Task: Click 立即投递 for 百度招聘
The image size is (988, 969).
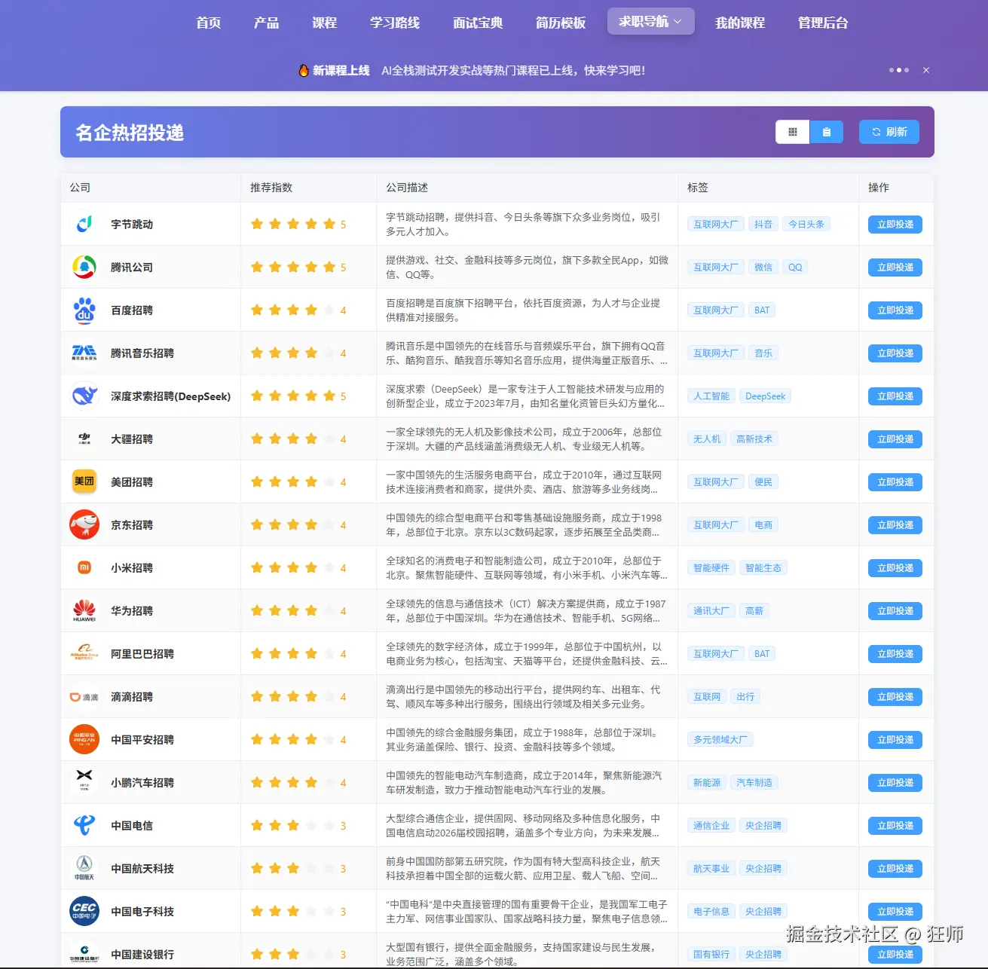Action: click(x=895, y=310)
